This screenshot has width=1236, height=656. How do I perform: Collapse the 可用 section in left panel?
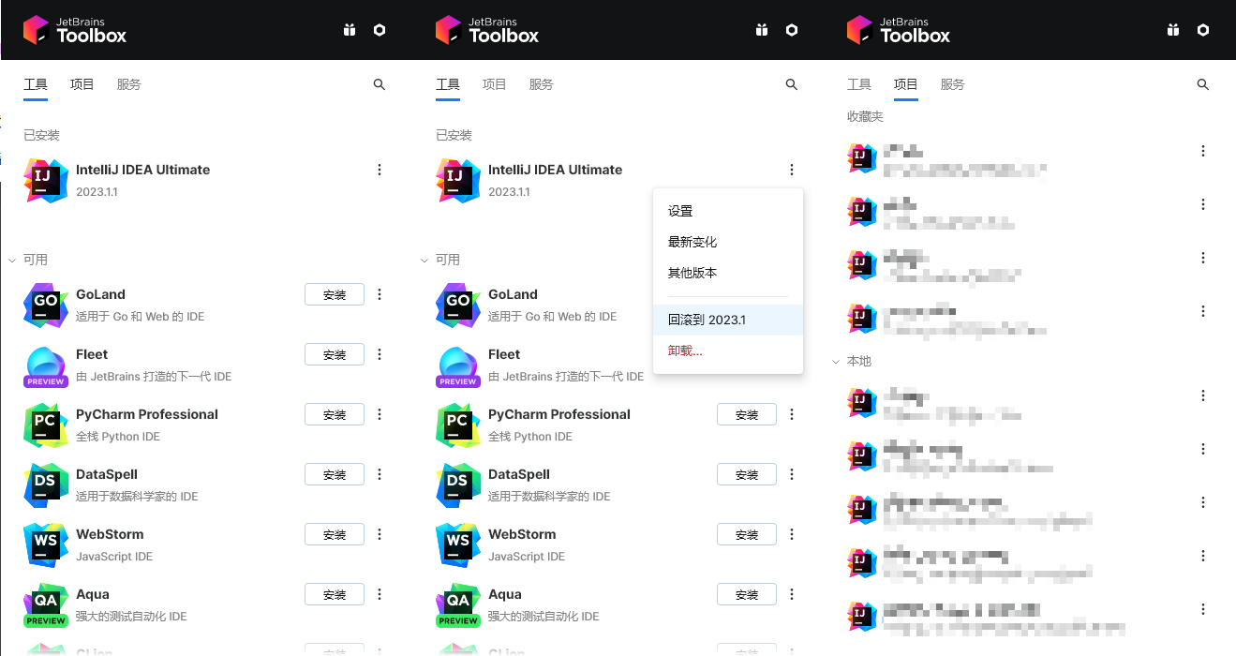coord(13,260)
